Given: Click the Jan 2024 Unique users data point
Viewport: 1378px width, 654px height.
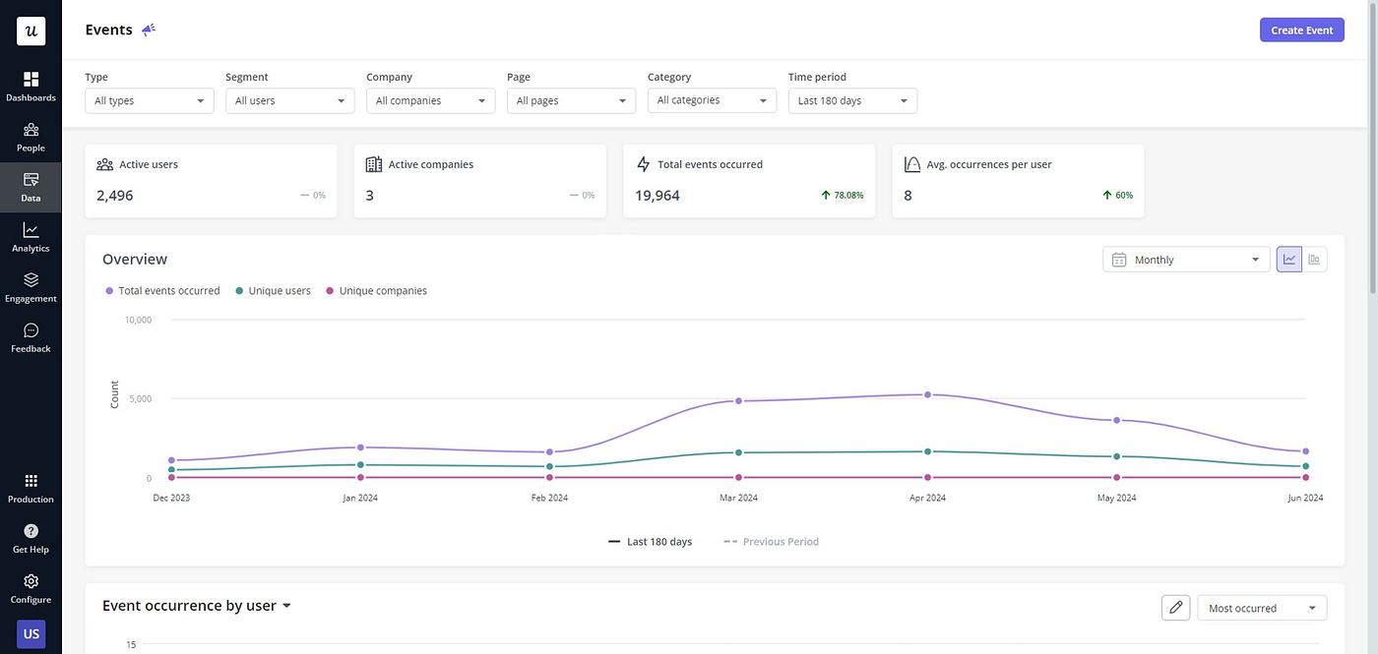Looking at the screenshot, I should [x=360, y=465].
